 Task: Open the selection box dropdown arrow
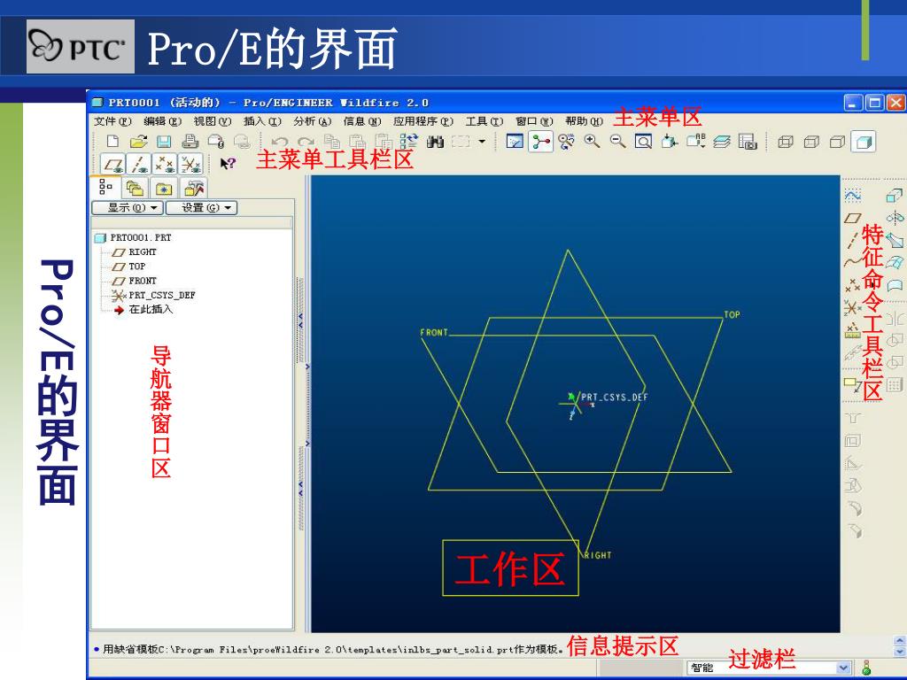[482, 142]
